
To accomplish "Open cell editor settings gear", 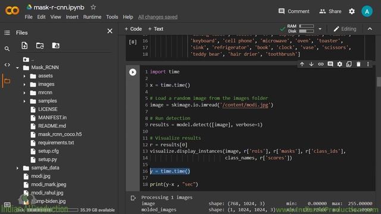I will [x=339, y=64].
